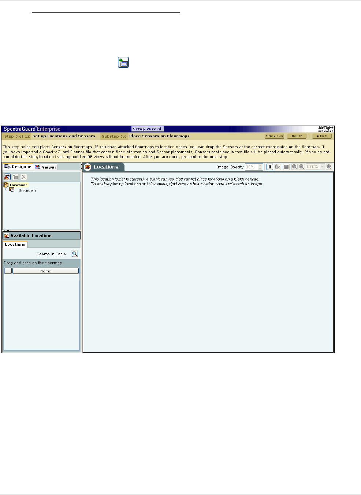Click the Setup Wizard title label
361x495 pixels.
[x=147, y=129]
